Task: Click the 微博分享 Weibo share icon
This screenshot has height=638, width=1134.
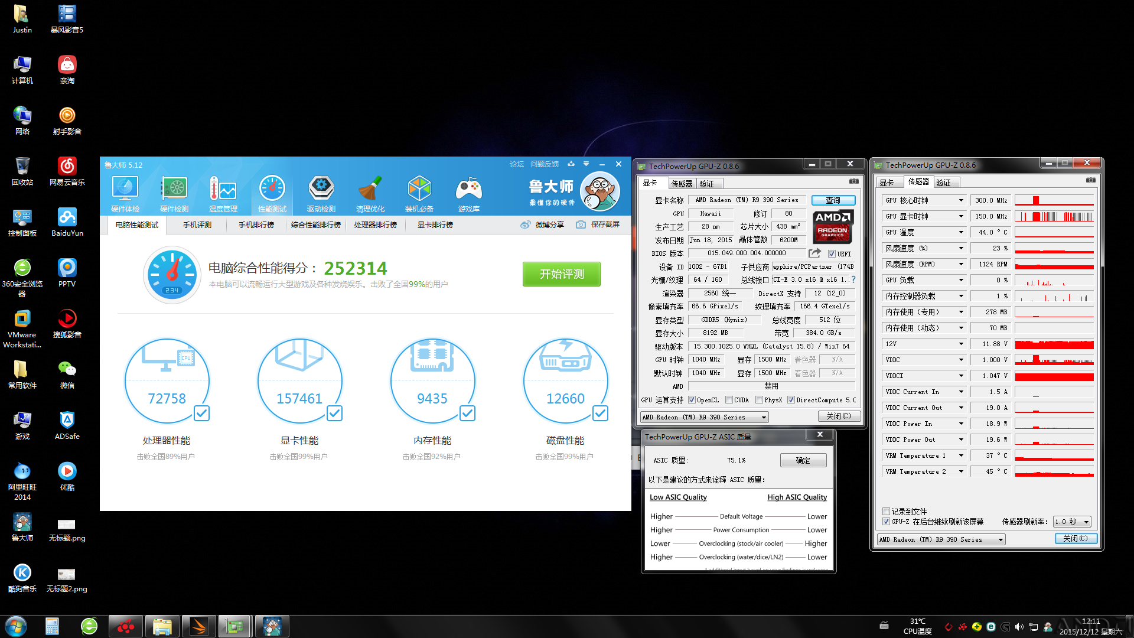Action: [525, 224]
